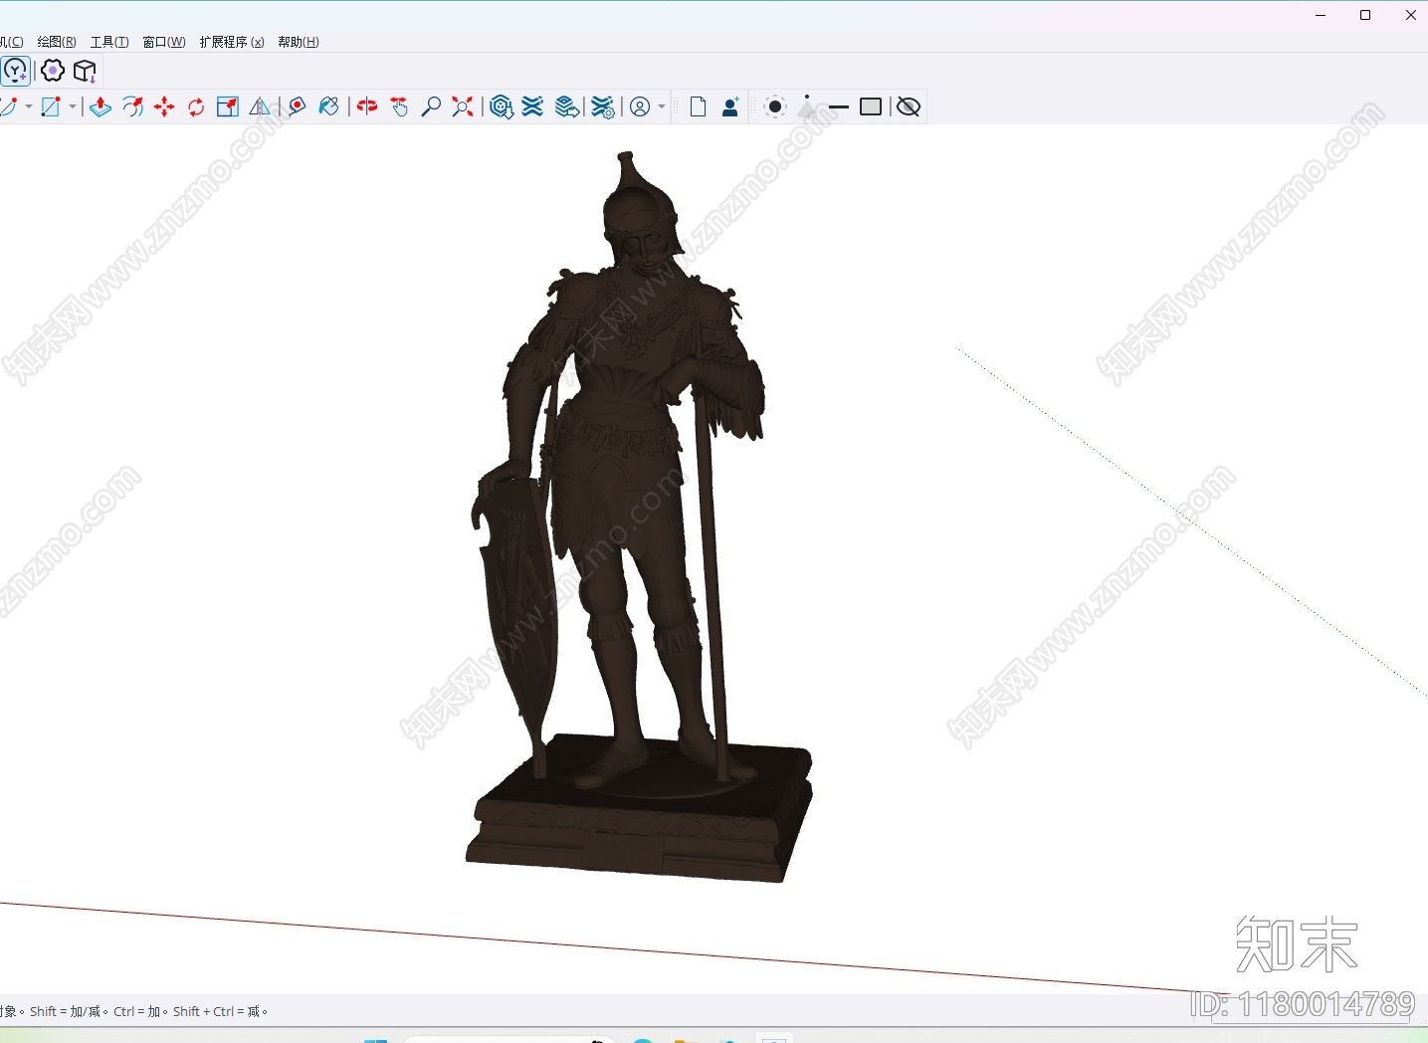Select the Arc drawing tool
The height and width of the screenshot is (1043, 1428).
(9, 106)
